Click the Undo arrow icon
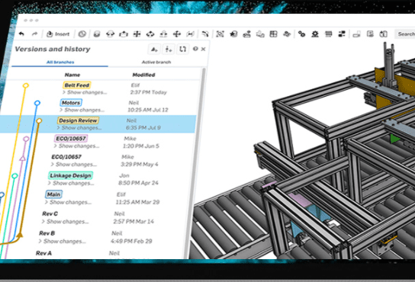 click(x=21, y=34)
